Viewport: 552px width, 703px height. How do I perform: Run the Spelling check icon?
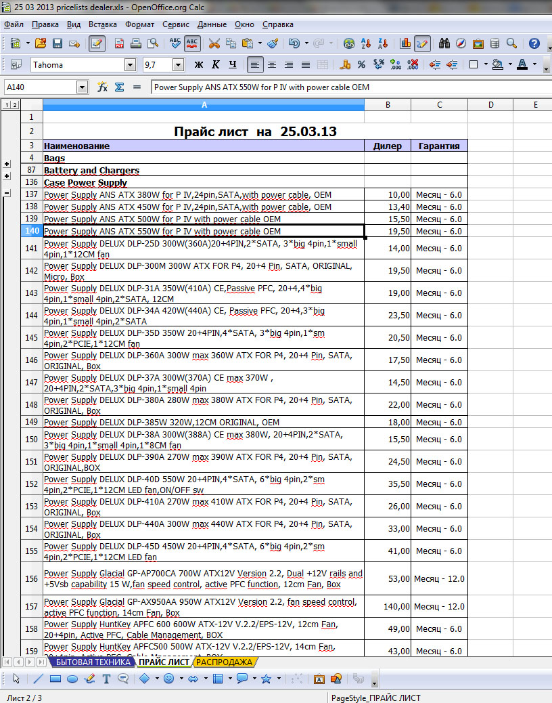coord(175,43)
